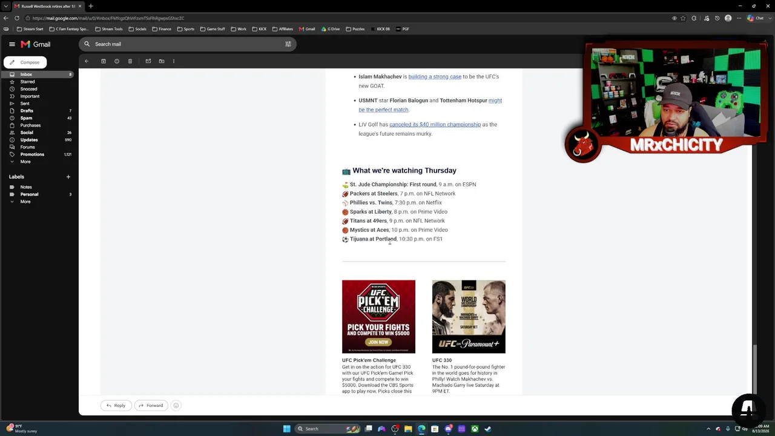The image size is (775, 436).
Task: Click the Gmail logo
Action: pos(36,44)
